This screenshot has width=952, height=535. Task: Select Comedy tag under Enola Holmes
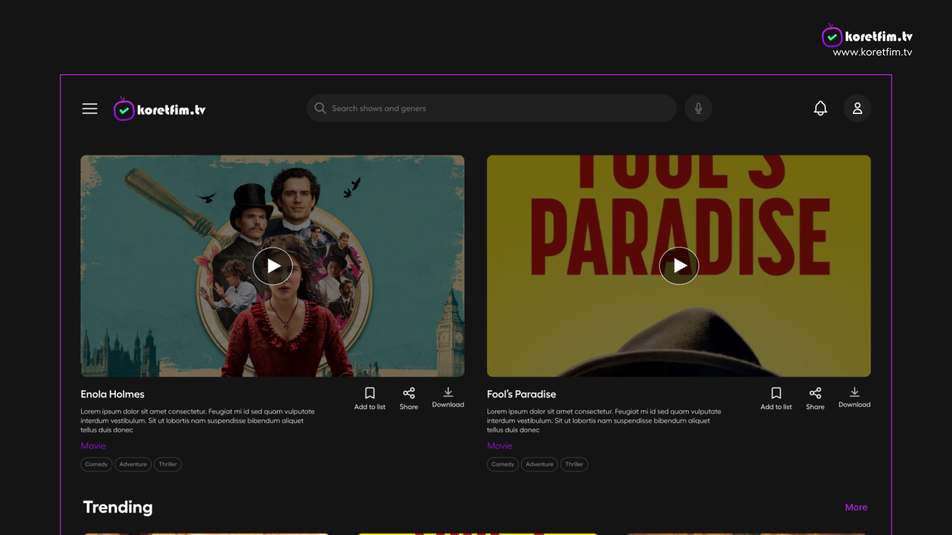coord(96,464)
